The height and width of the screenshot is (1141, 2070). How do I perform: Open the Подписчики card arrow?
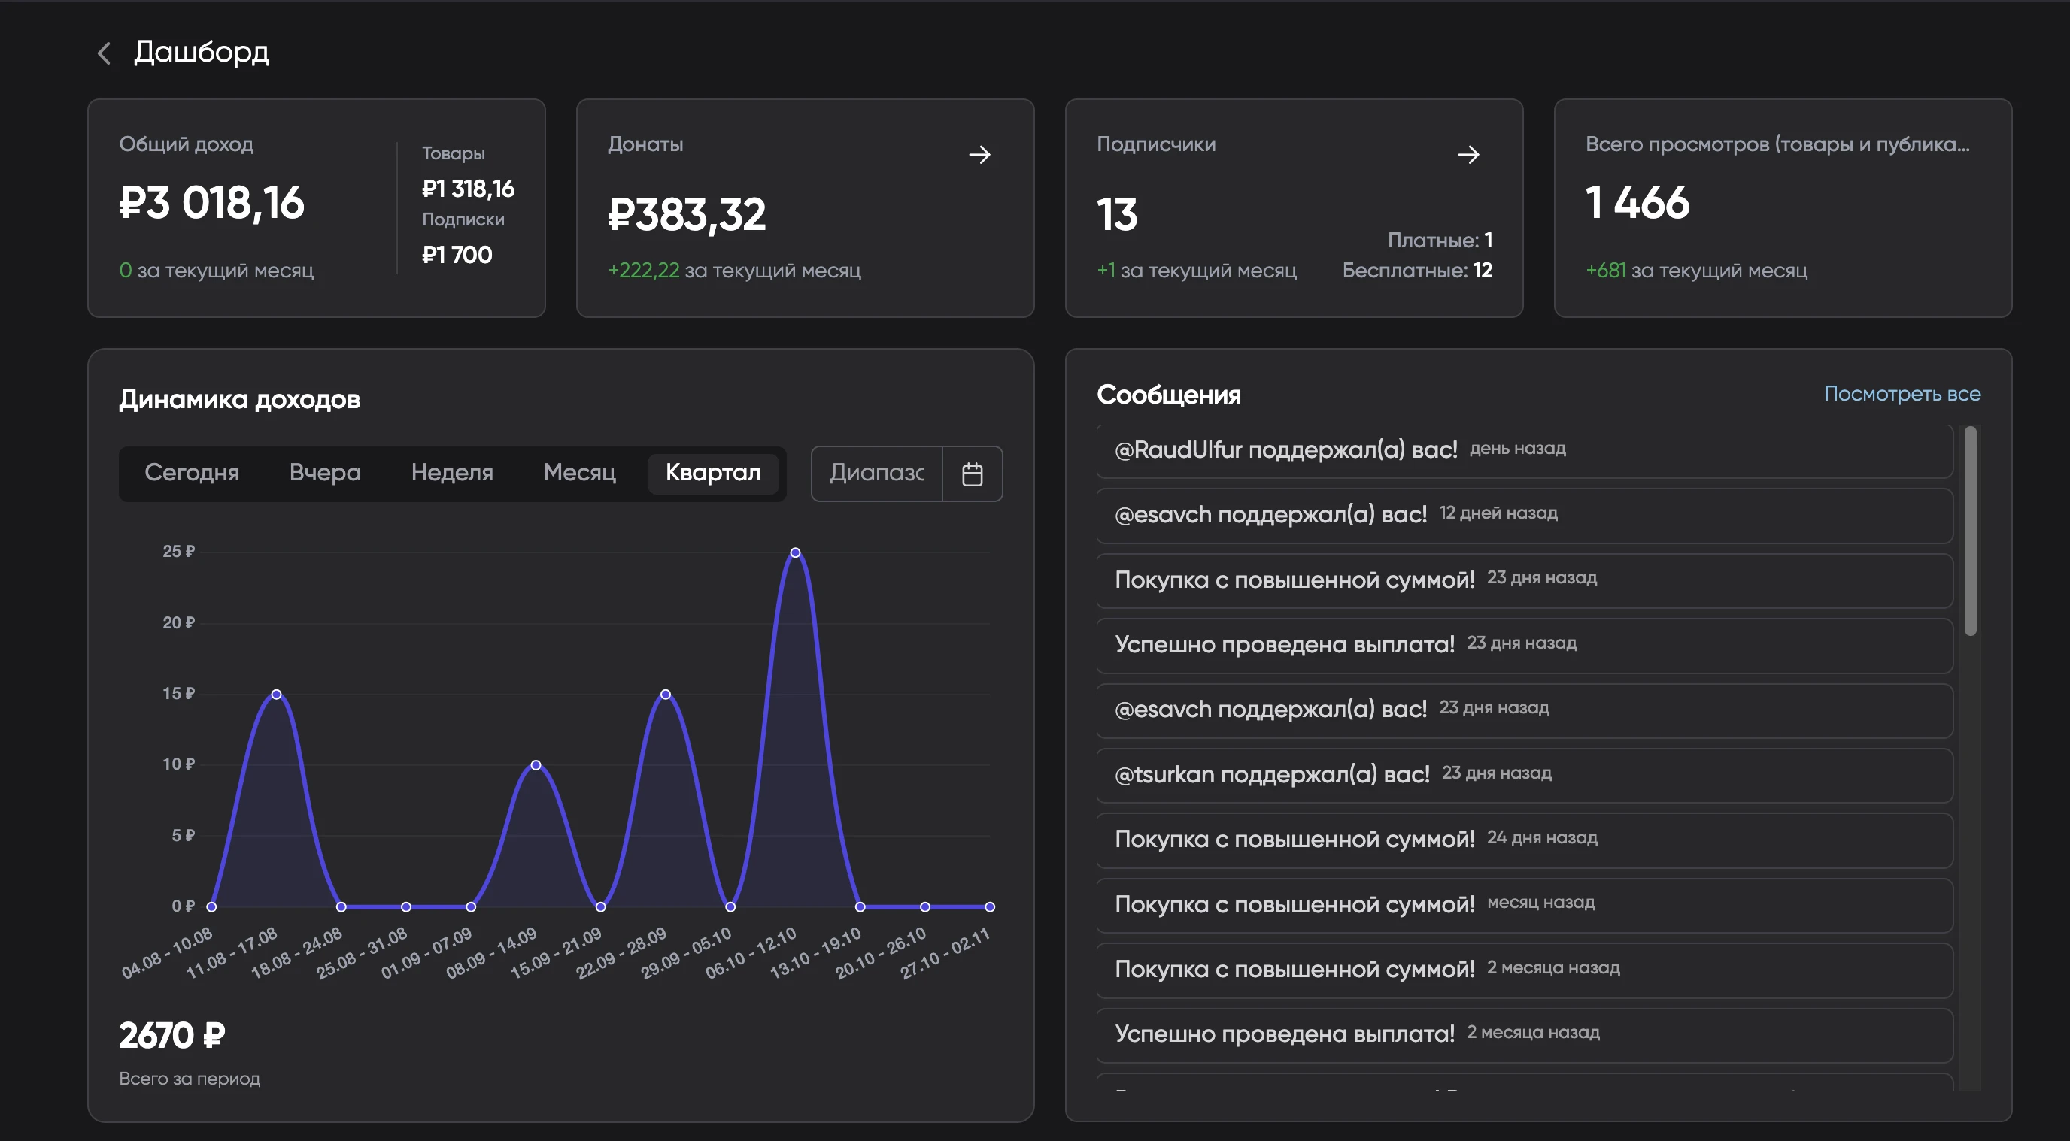(x=1468, y=154)
